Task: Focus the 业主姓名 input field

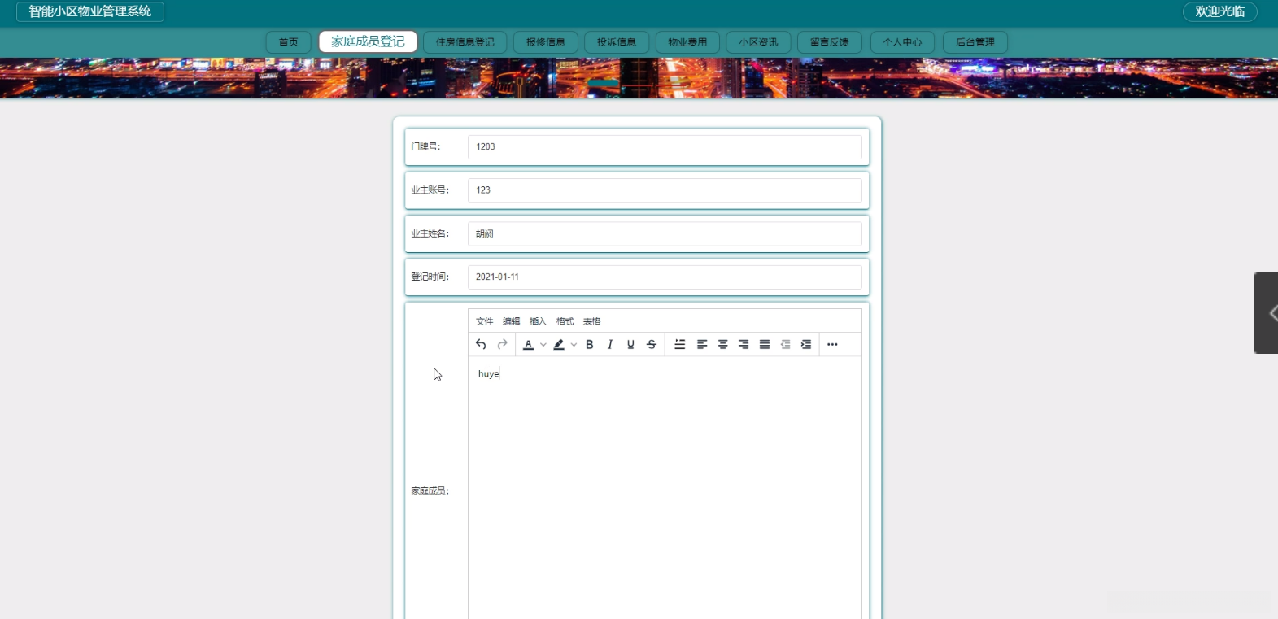Action: coord(665,234)
